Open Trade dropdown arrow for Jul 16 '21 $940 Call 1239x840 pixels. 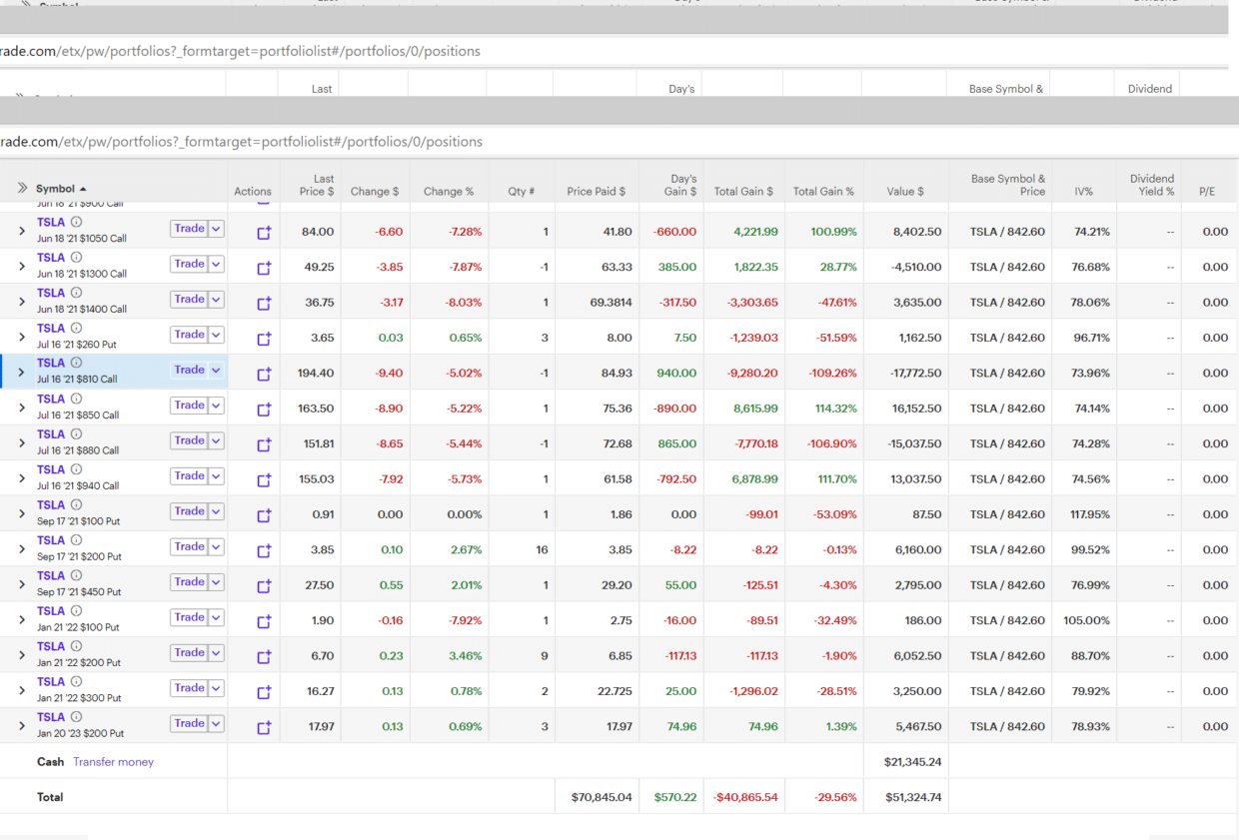tap(216, 475)
